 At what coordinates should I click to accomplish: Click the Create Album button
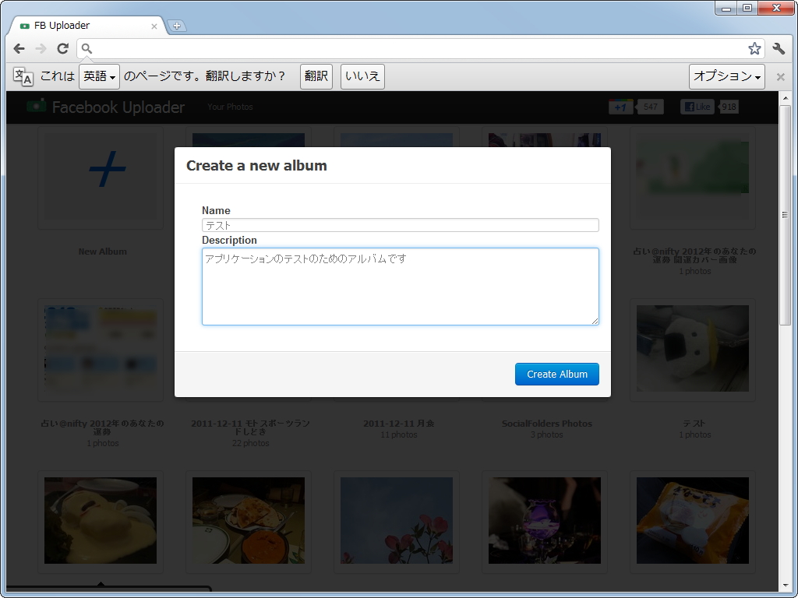556,374
